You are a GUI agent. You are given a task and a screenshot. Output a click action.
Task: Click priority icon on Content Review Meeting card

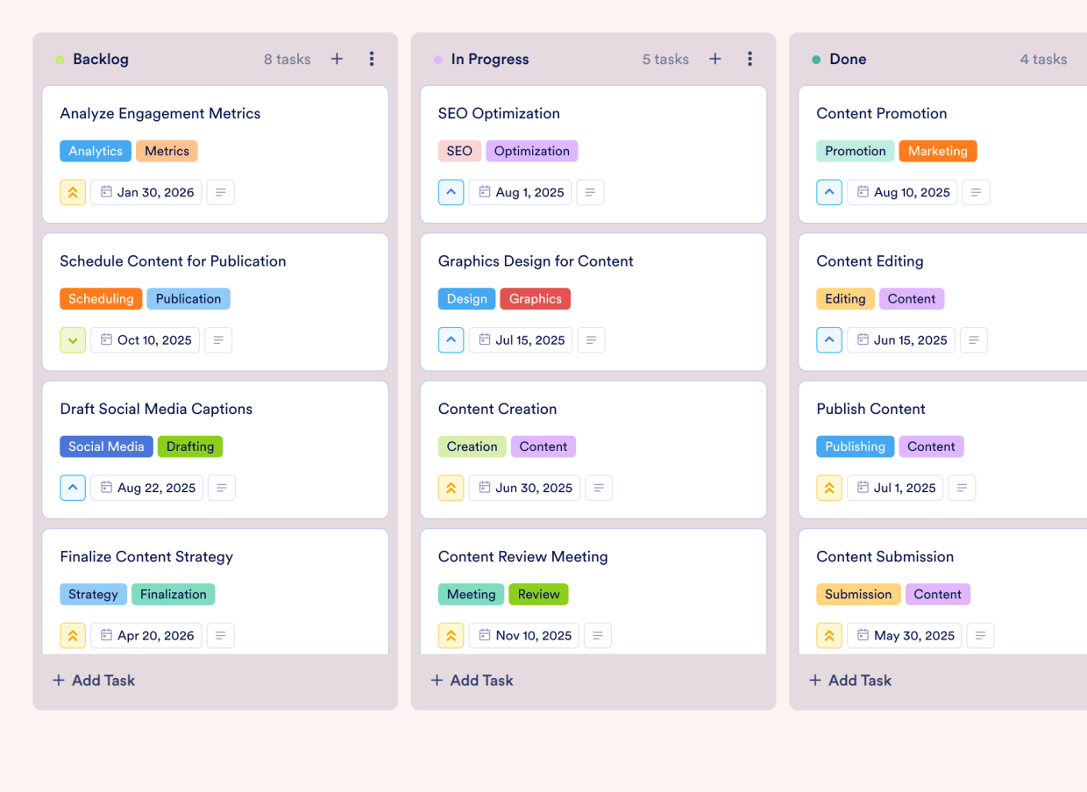tap(451, 636)
